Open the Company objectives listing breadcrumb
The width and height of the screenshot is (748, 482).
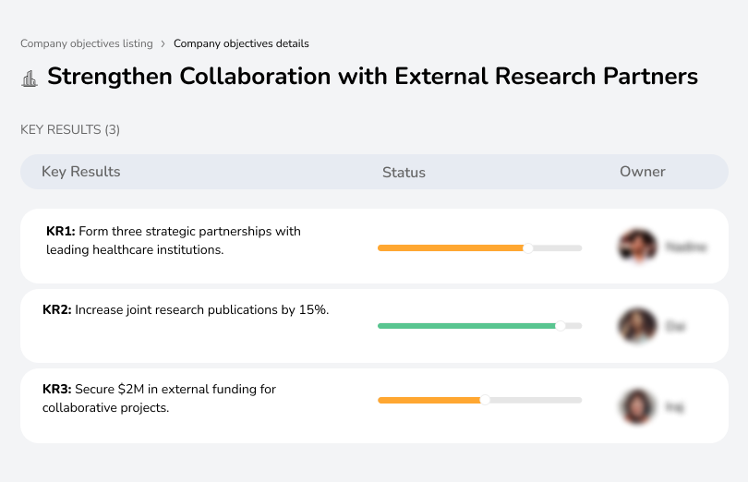click(87, 43)
